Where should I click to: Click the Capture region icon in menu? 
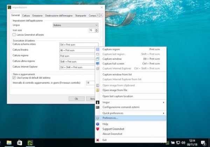coord(98,49)
